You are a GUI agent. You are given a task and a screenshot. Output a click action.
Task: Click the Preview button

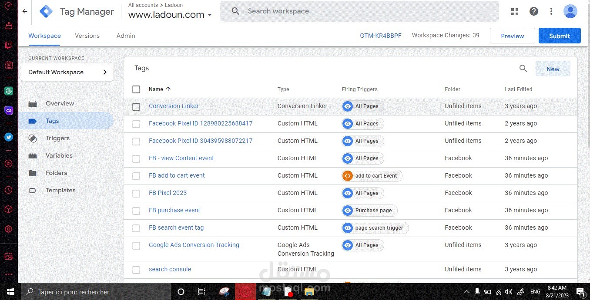click(x=512, y=36)
